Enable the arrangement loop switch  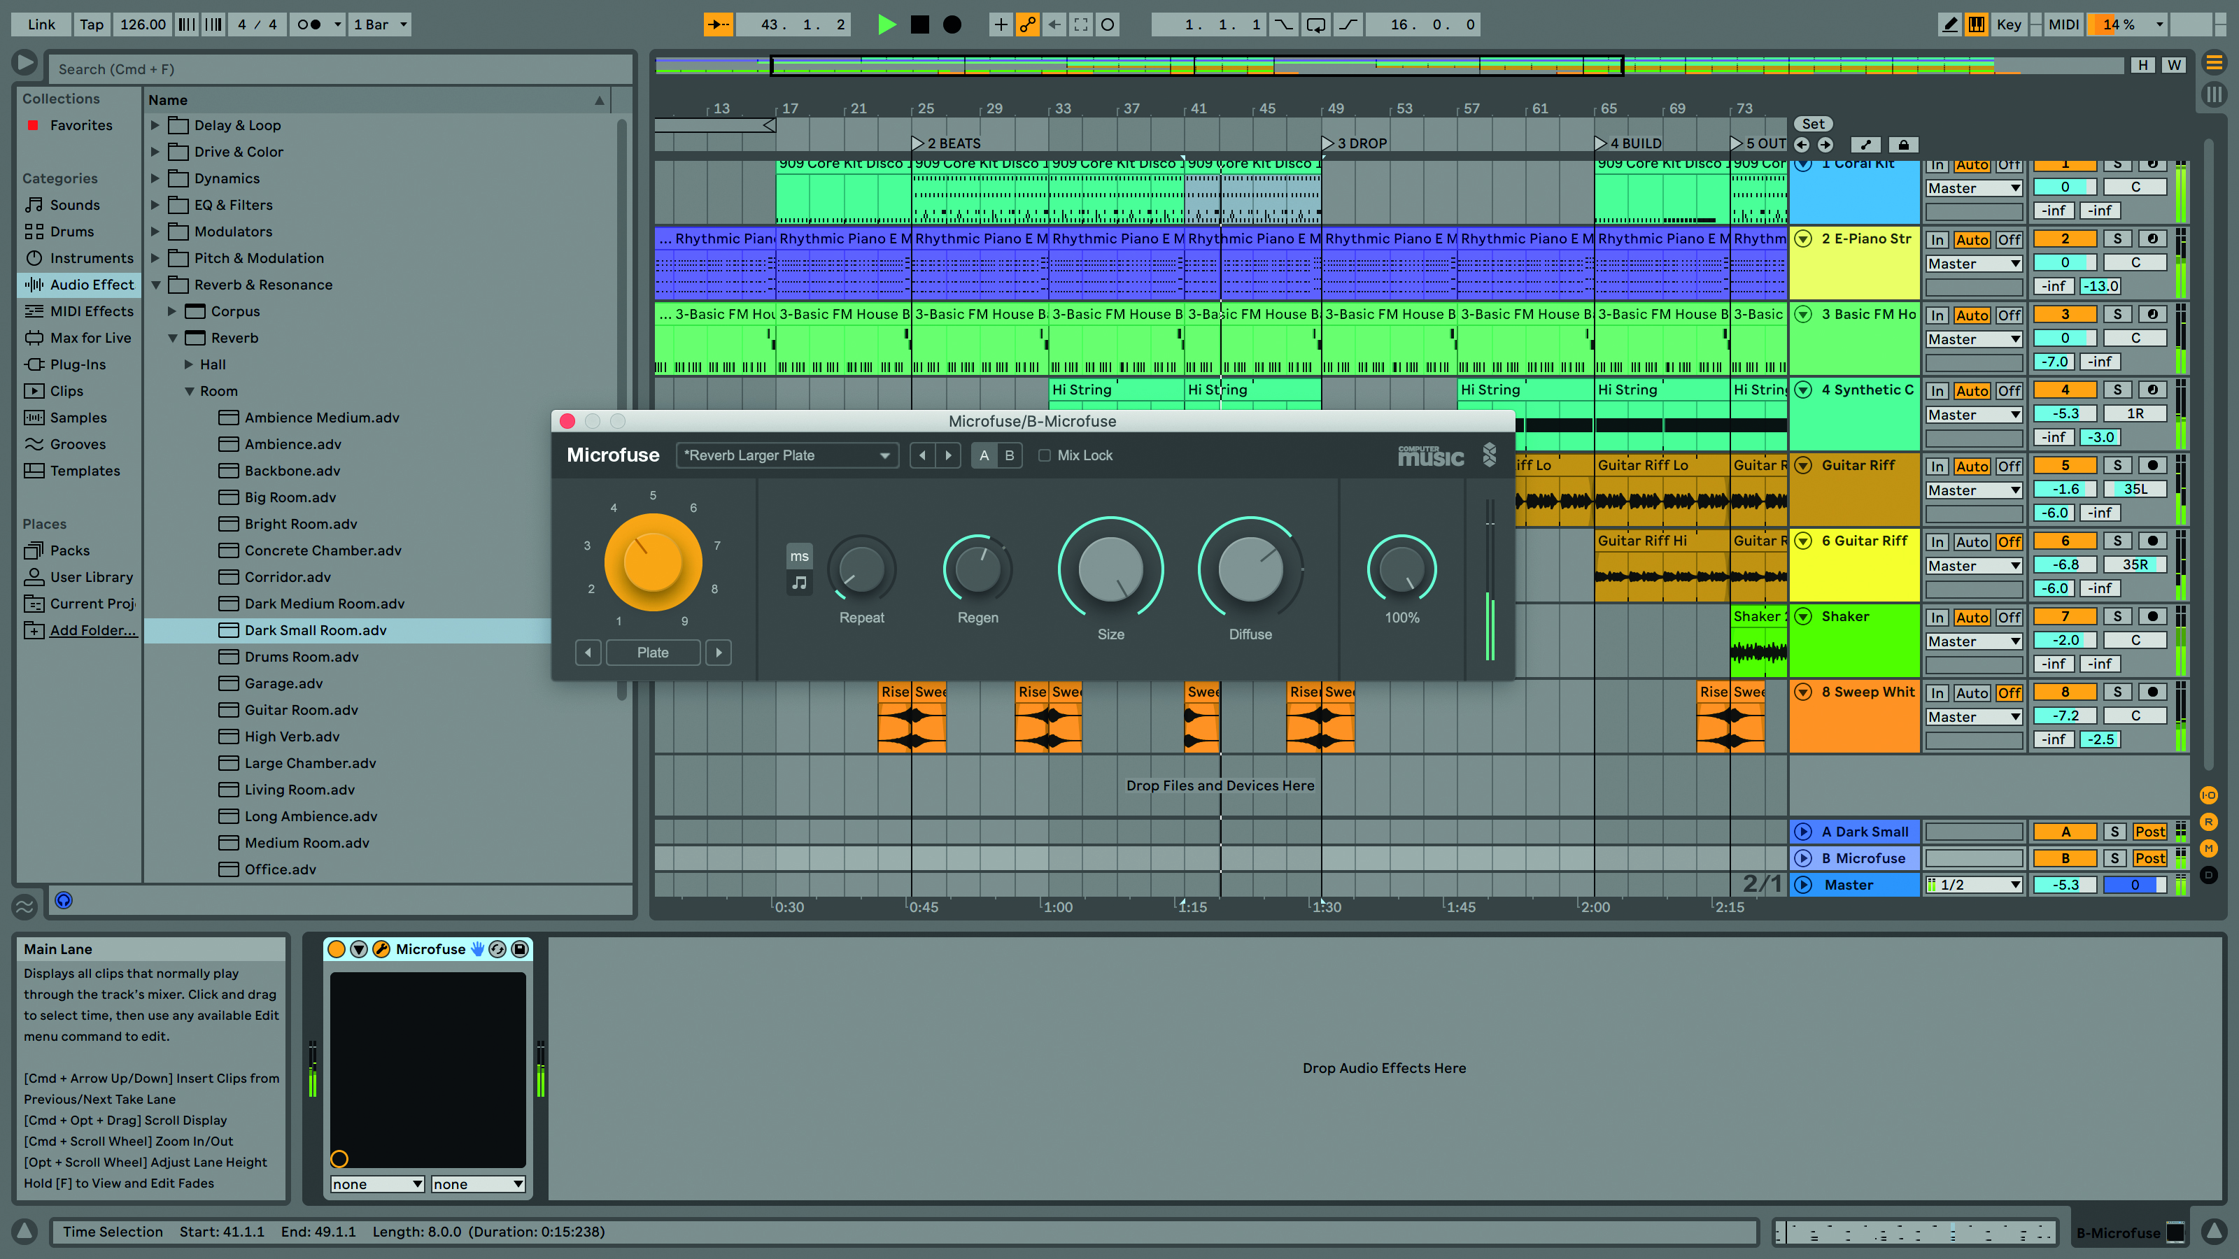pyautogui.click(x=1316, y=24)
